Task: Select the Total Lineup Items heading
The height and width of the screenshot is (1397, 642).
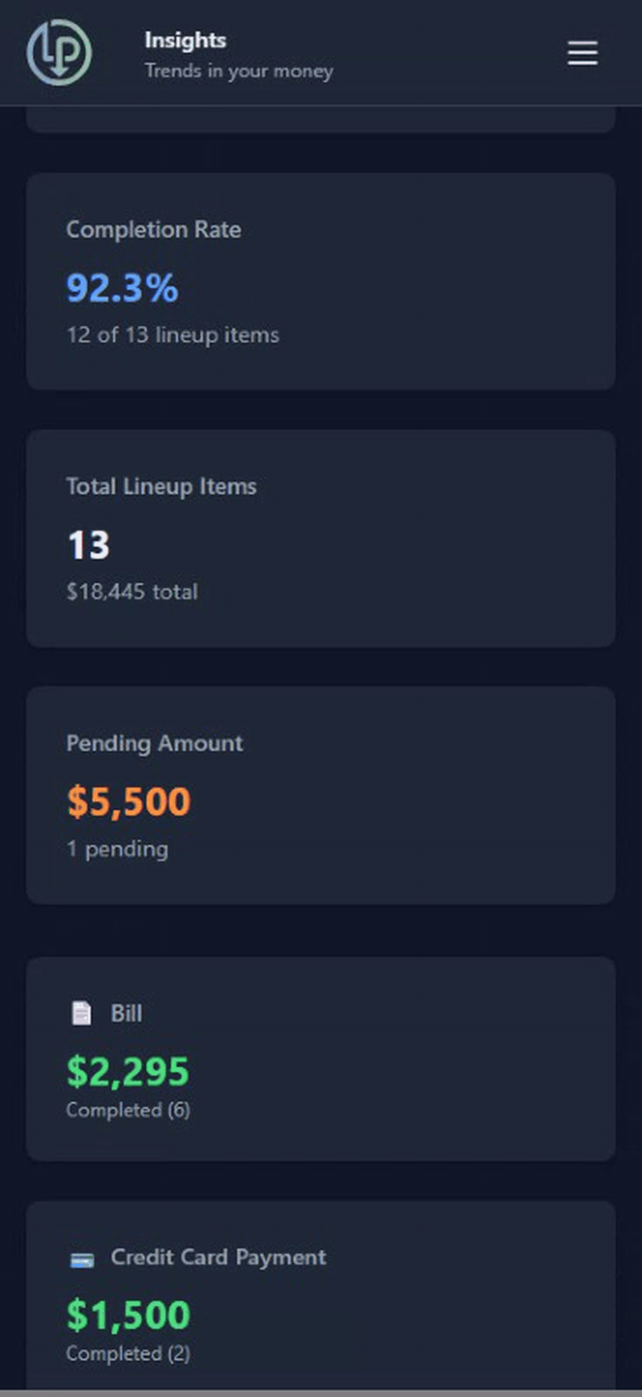Action: pos(161,487)
